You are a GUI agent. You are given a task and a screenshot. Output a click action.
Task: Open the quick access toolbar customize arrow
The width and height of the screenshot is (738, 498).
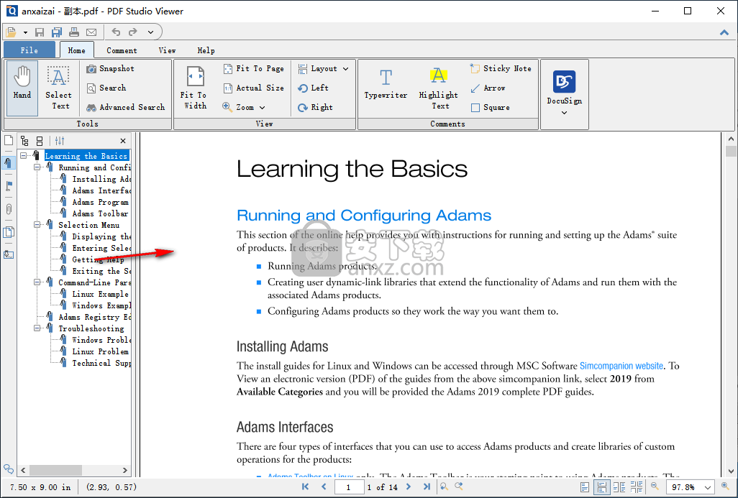pos(150,32)
